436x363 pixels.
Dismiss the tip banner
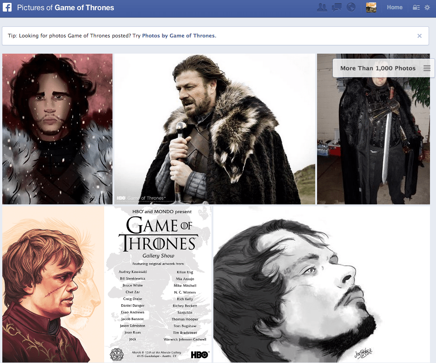point(419,36)
